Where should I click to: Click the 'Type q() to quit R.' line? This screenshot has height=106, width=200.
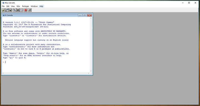pyautogui.click(x=15, y=58)
